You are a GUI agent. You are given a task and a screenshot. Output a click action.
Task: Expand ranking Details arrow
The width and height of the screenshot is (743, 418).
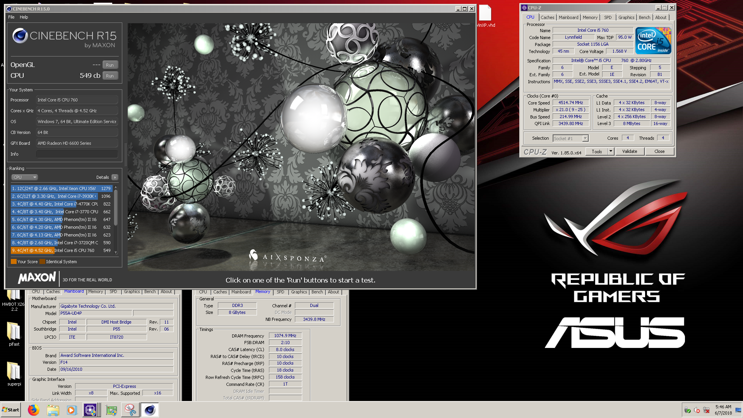[115, 177]
